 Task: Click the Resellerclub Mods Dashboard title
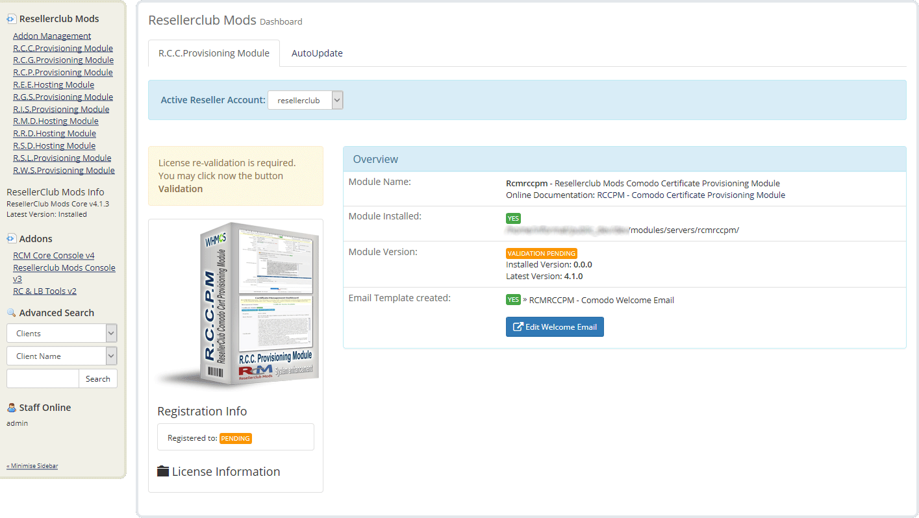225,20
